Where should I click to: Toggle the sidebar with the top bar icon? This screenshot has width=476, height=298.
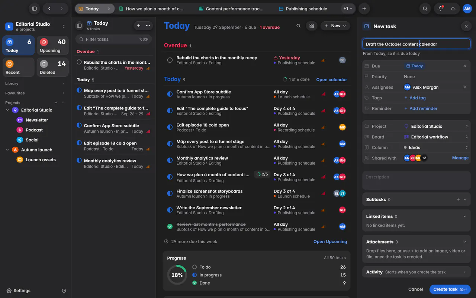point(34,9)
